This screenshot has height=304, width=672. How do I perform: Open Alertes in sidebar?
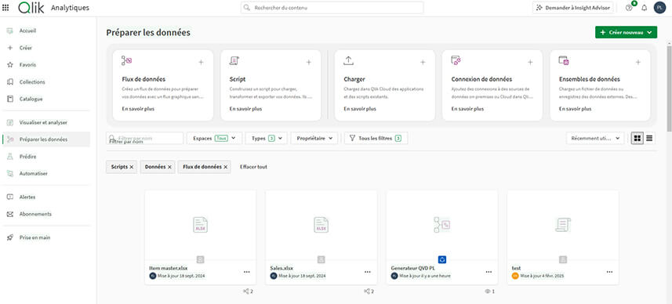point(27,197)
